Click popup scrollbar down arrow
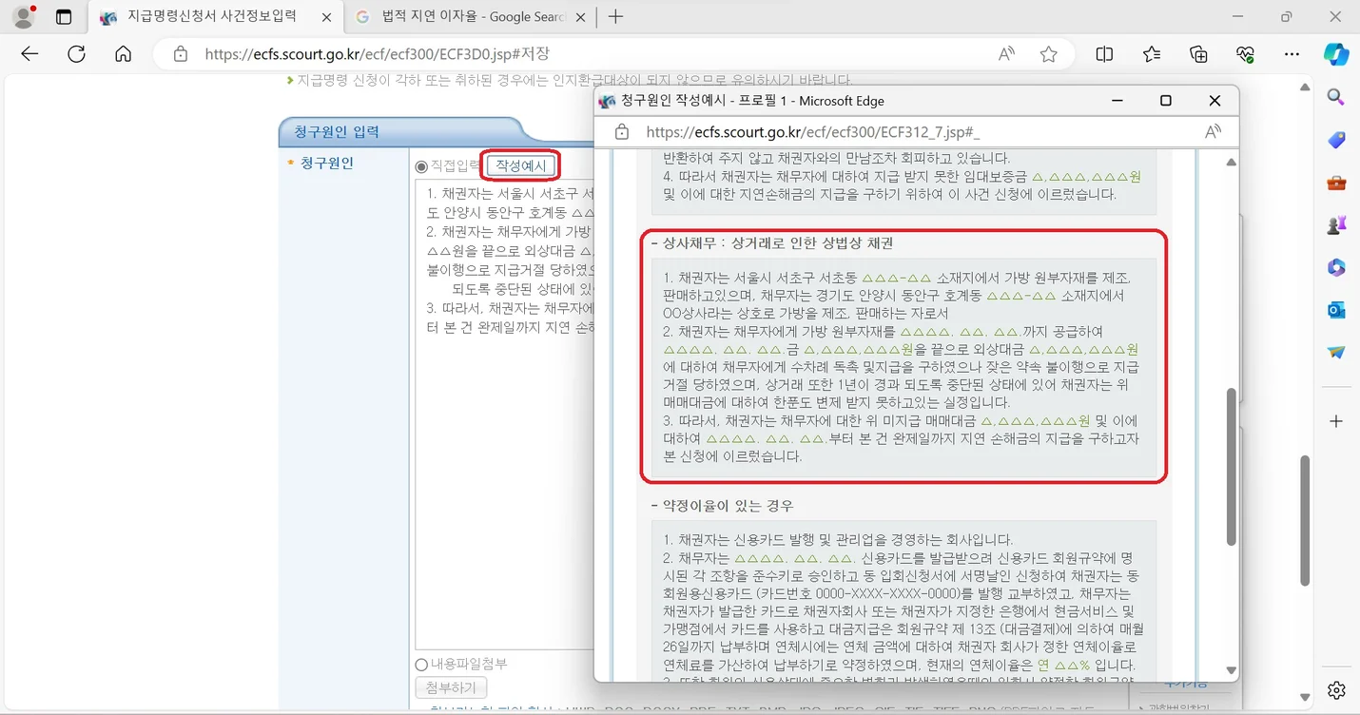The height and width of the screenshot is (715, 1360). (1232, 670)
